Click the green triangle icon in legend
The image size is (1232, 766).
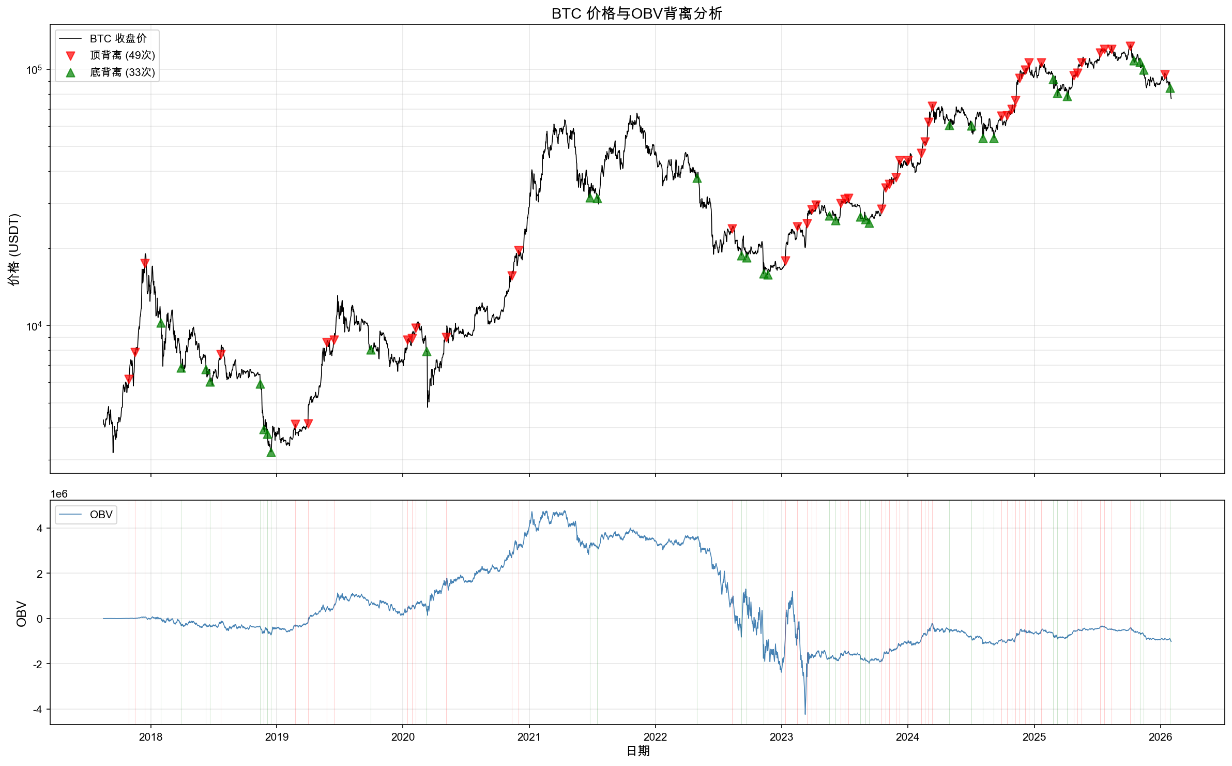71,72
